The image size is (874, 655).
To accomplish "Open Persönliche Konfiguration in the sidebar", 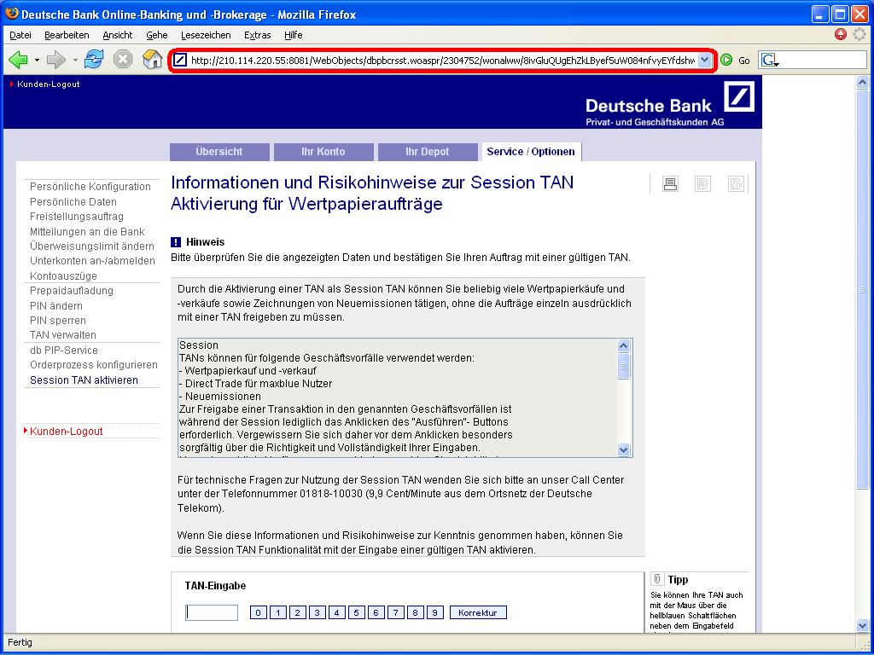I will 90,187.
